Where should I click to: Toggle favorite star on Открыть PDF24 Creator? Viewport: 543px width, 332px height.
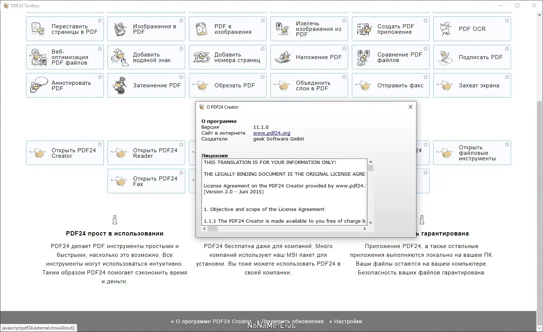click(x=100, y=145)
